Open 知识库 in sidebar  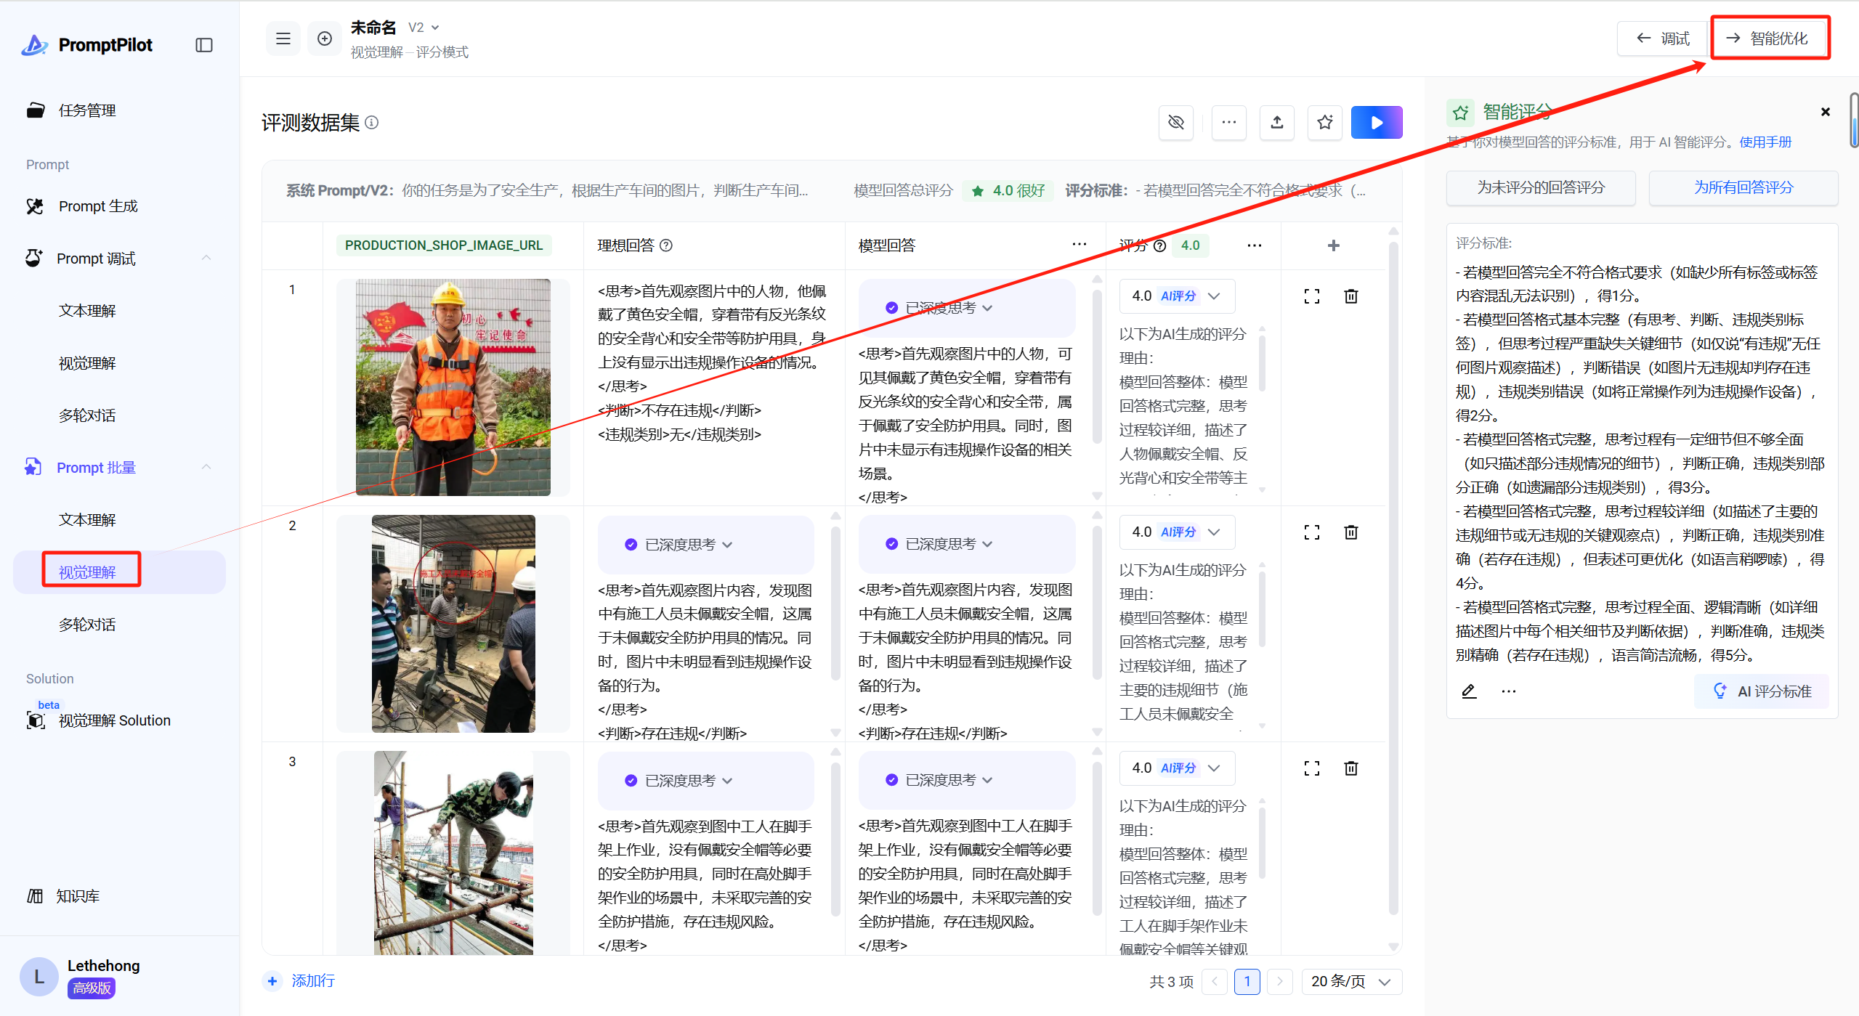click(78, 896)
